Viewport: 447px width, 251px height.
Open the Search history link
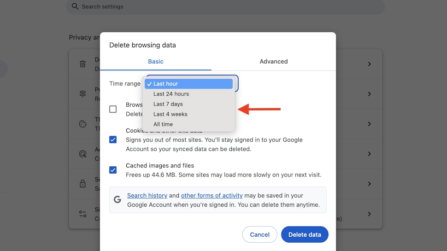pyautogui.click(x=147, y=195)
